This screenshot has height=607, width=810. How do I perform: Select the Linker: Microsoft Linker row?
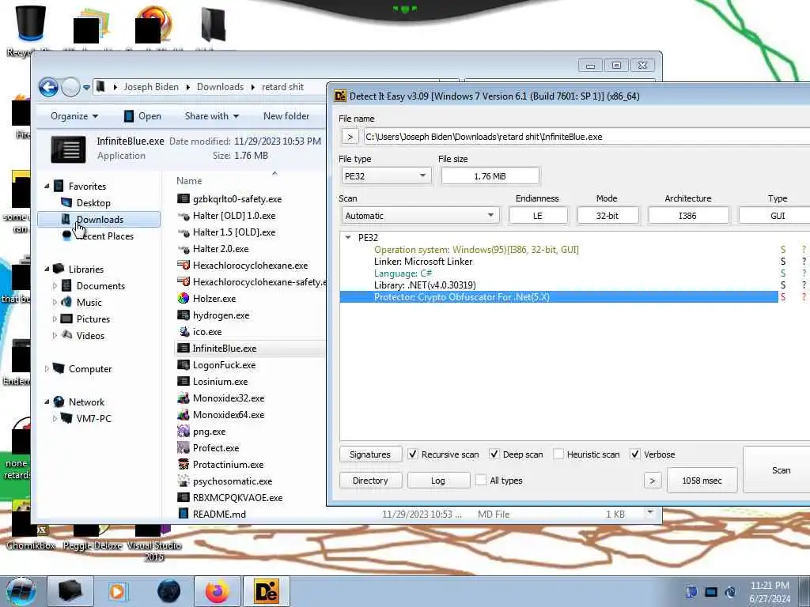coord(559,261)
